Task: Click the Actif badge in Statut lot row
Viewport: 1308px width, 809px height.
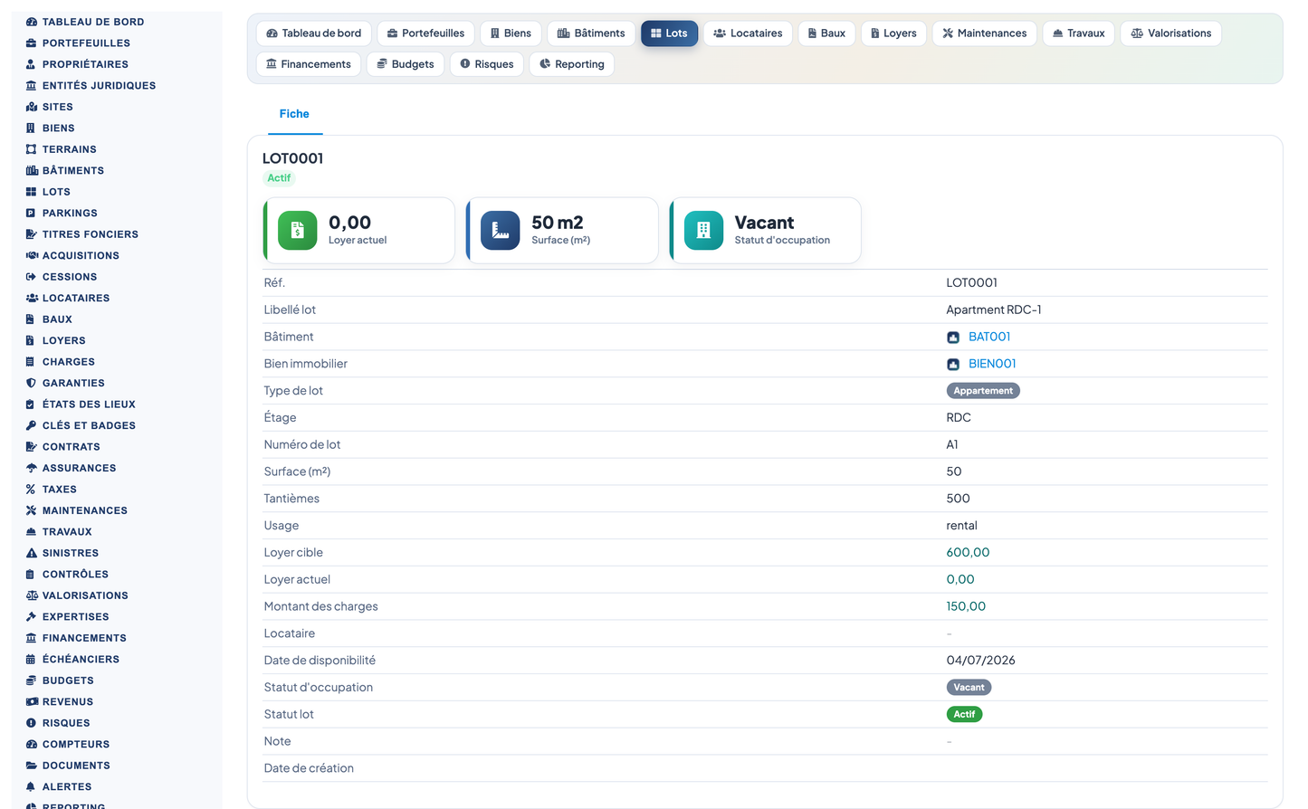Action: [964, 715]
